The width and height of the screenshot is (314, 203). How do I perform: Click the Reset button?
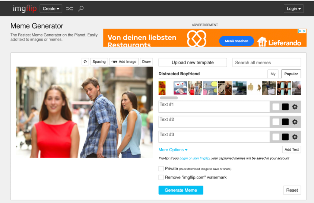pyautogui.click(x=292, y=190)
